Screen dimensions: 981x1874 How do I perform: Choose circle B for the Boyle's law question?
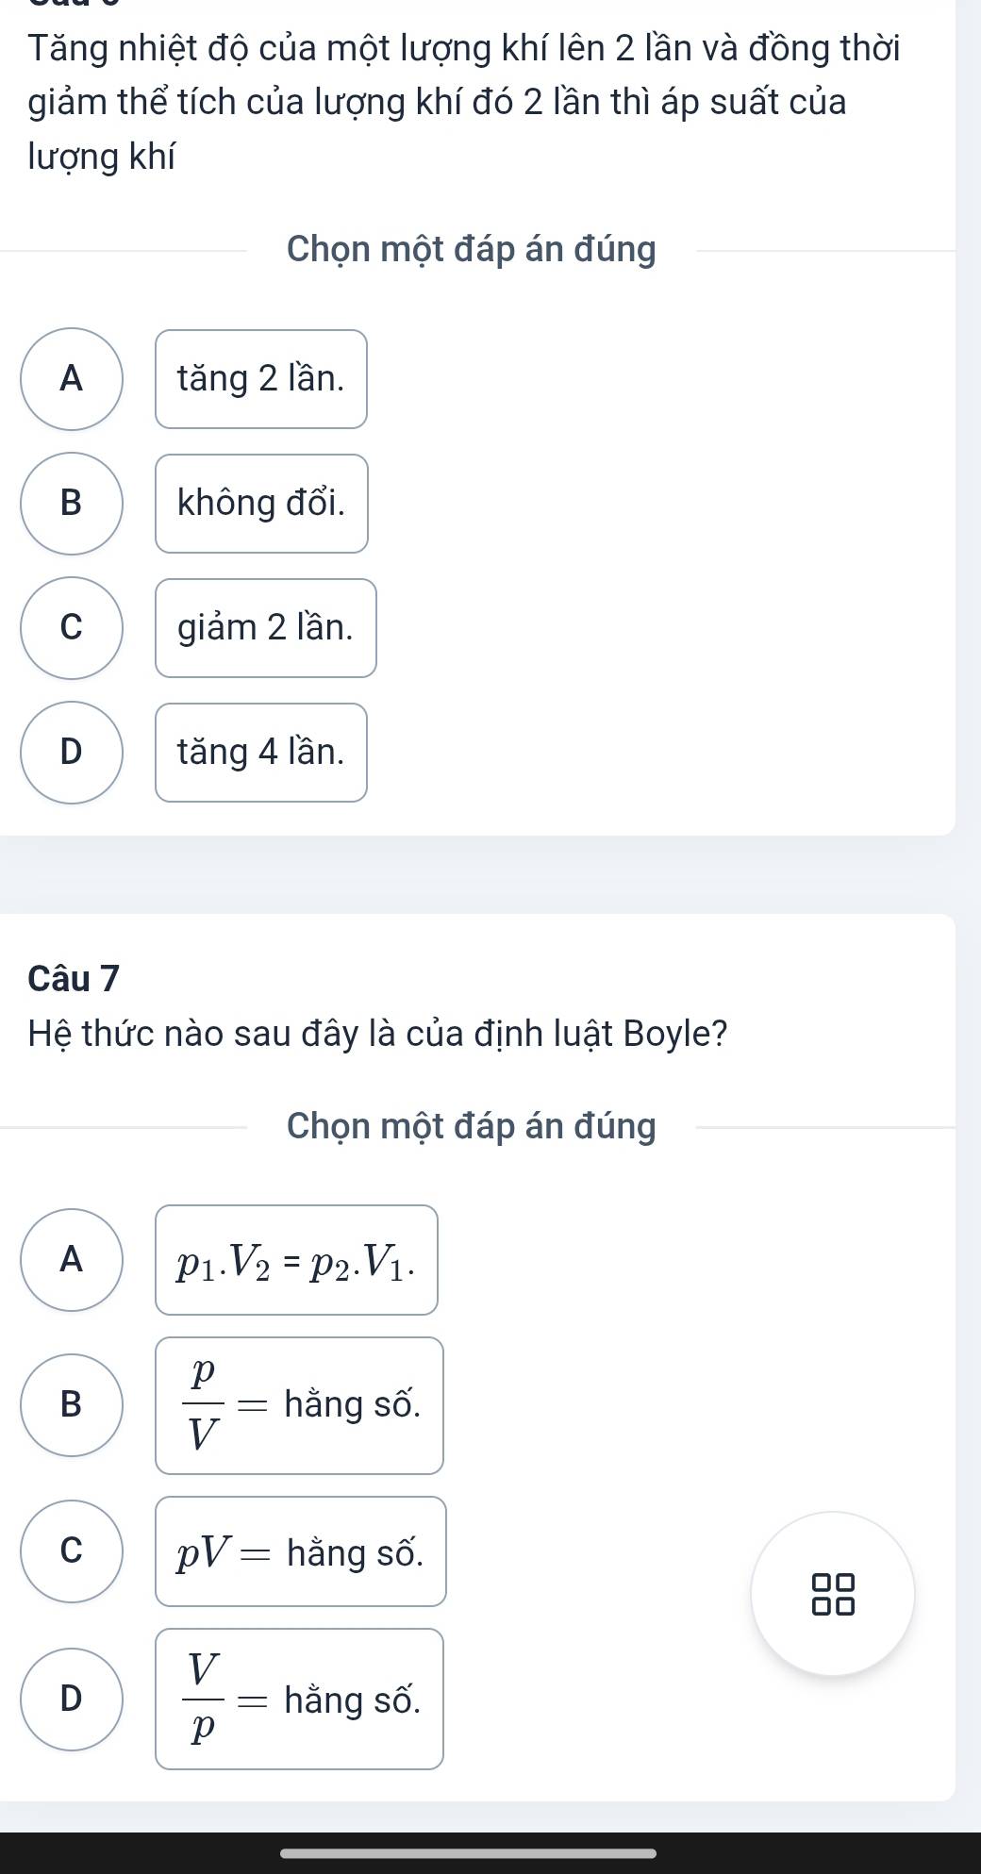72,1405
